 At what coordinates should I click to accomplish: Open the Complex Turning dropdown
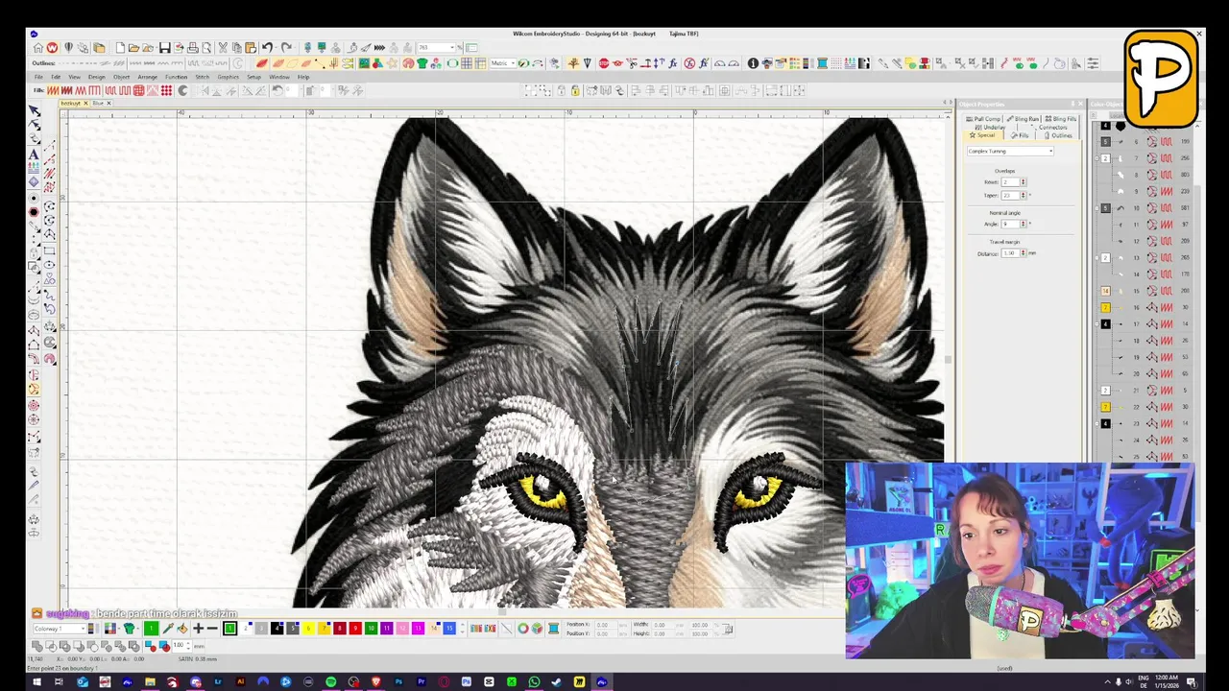tap(1050, 151)
